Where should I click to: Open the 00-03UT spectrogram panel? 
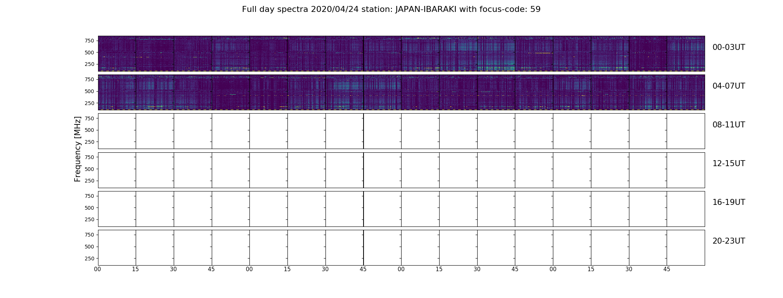[401, 54]
